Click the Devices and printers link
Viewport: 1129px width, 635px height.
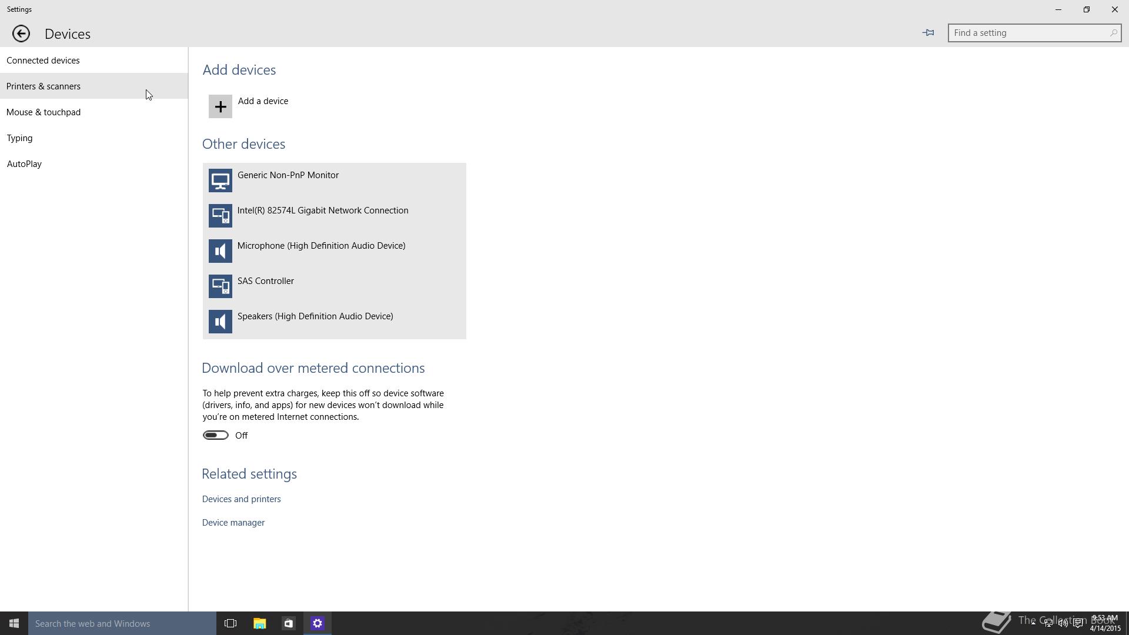(x=242, y=499)
